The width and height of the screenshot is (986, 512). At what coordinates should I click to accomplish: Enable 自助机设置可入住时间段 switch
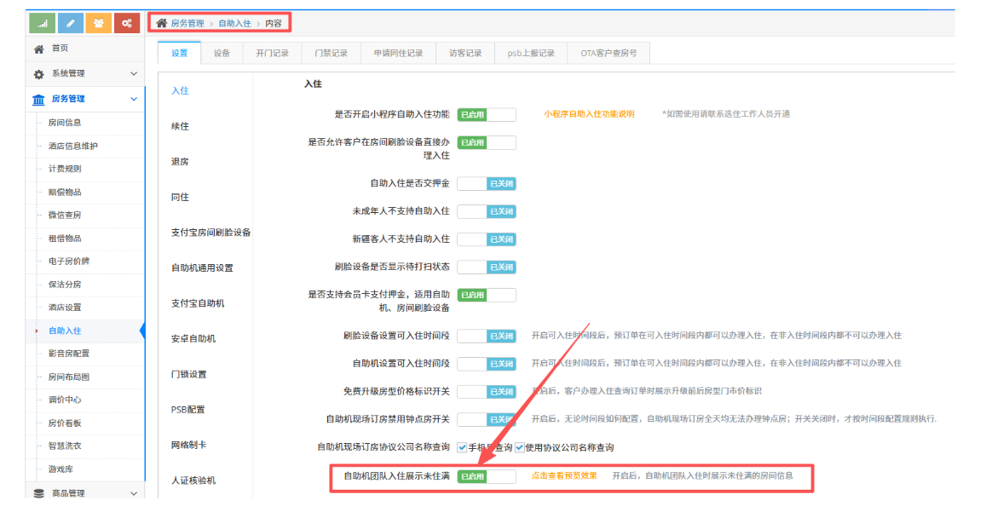[487, 364]
